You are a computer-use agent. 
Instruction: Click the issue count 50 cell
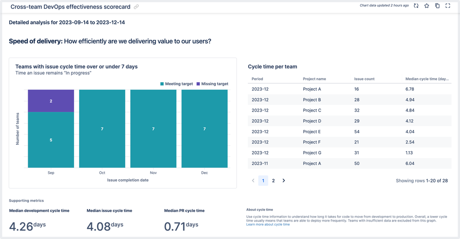(x=357, y=164)
